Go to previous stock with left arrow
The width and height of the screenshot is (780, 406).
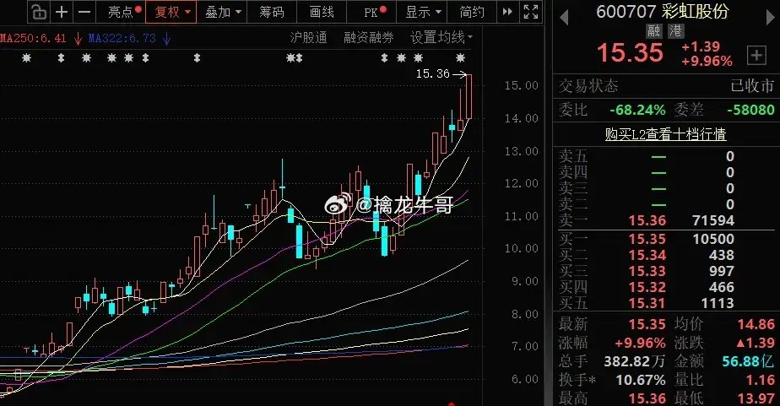[564, 19]
